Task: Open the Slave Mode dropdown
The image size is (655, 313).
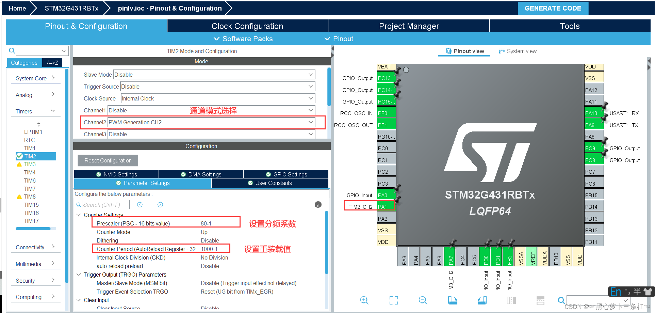Action: (x=214, y=75)
